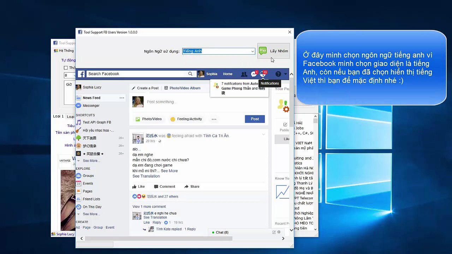Open the post options chevron
This screenshot has width=452, height=254.
(263, 134)
